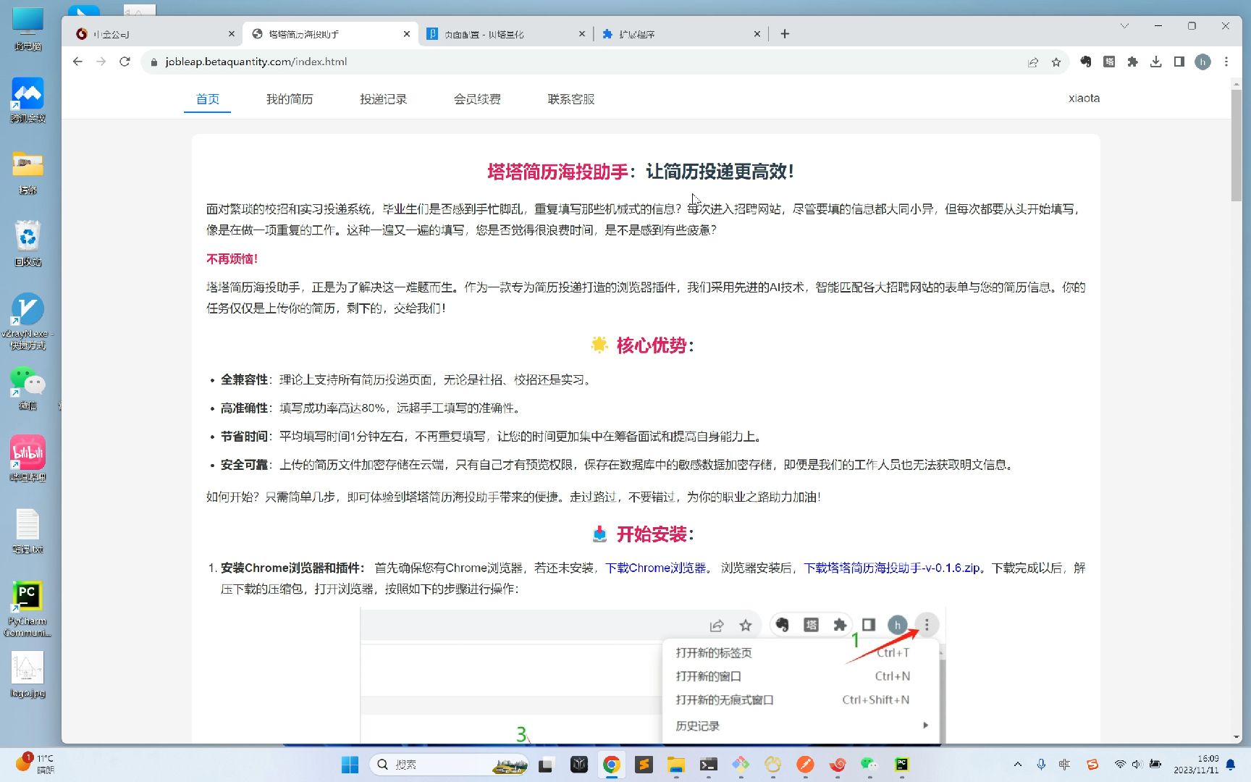
Task: Open the v2rayN desktop shortcut
Action: (x=28, y=321)
